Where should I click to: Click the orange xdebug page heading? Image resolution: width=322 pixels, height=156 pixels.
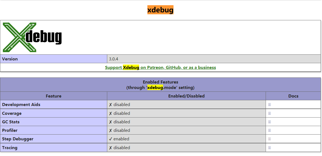[160, 10]
